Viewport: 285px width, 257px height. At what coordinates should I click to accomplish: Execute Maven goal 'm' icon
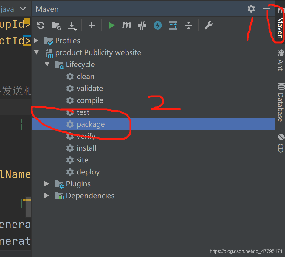click(x=127, y=25)
